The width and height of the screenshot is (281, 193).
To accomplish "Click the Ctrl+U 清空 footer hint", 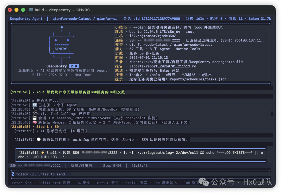I will click(x=108, y=183).
